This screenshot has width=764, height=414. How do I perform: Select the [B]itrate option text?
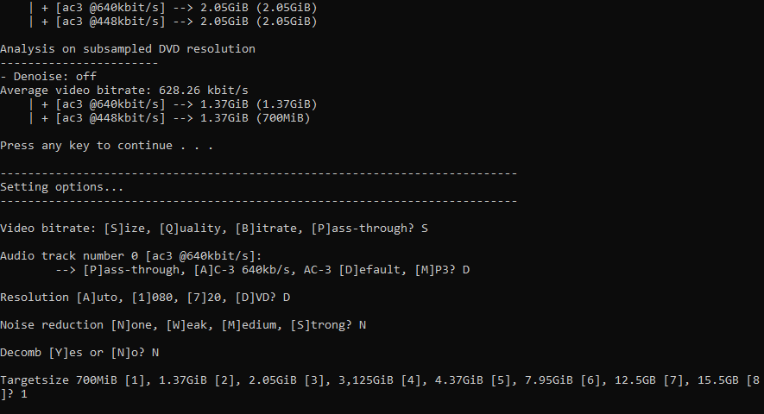[x=268, y=229]
